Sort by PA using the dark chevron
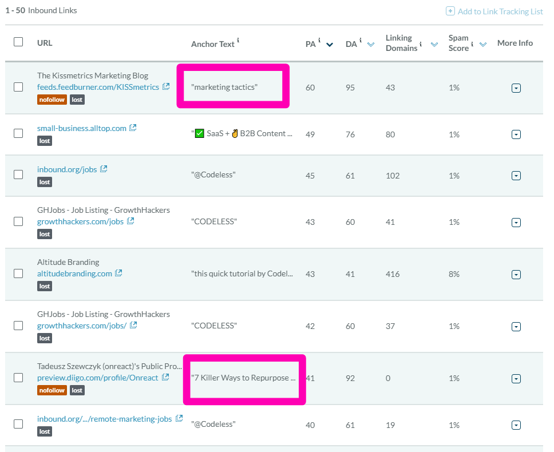Image resolution: width=554 pixels, height=452 pixels. [x=330, y=45]
